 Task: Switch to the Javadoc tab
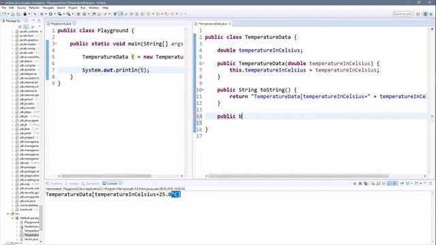pyautogui.click(x=72, y=184)
